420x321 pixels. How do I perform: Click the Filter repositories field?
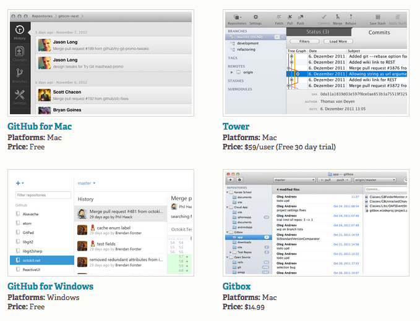click(x=43, y=195)
